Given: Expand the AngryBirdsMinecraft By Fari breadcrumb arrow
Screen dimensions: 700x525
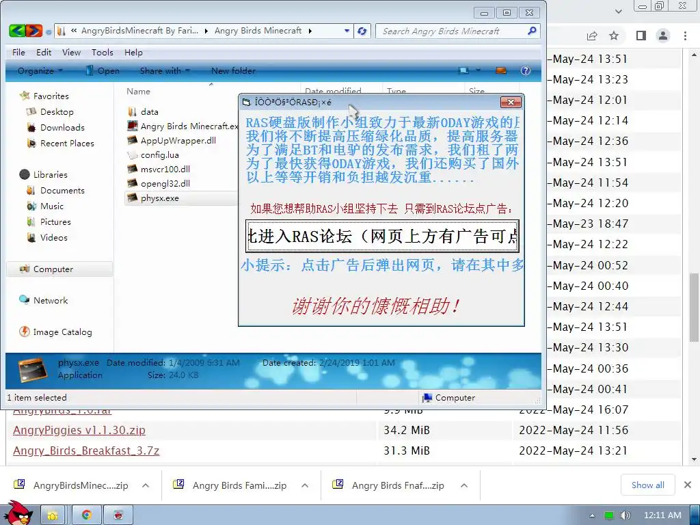Looking at the screenshot, I should click(206, 31).
